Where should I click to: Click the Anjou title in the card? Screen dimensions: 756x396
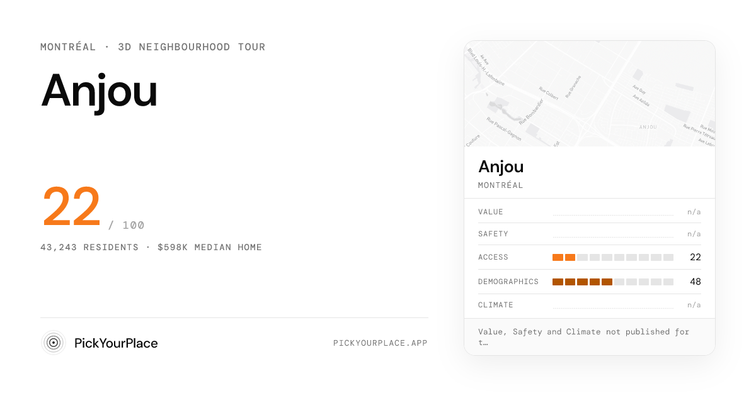(501, 167)
